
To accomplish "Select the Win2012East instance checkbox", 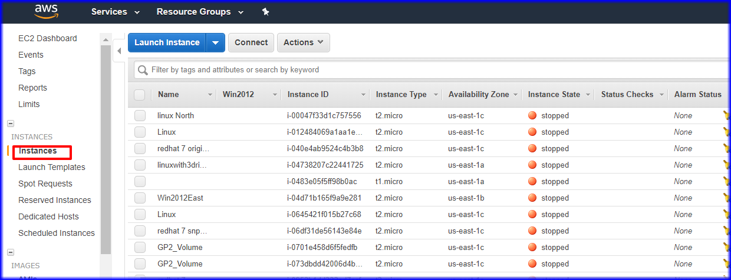I will click(140, 198).
